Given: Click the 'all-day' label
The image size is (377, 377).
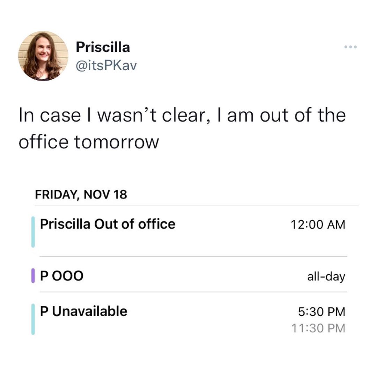Looking at the screenshot, I should (x=326, y=277).
